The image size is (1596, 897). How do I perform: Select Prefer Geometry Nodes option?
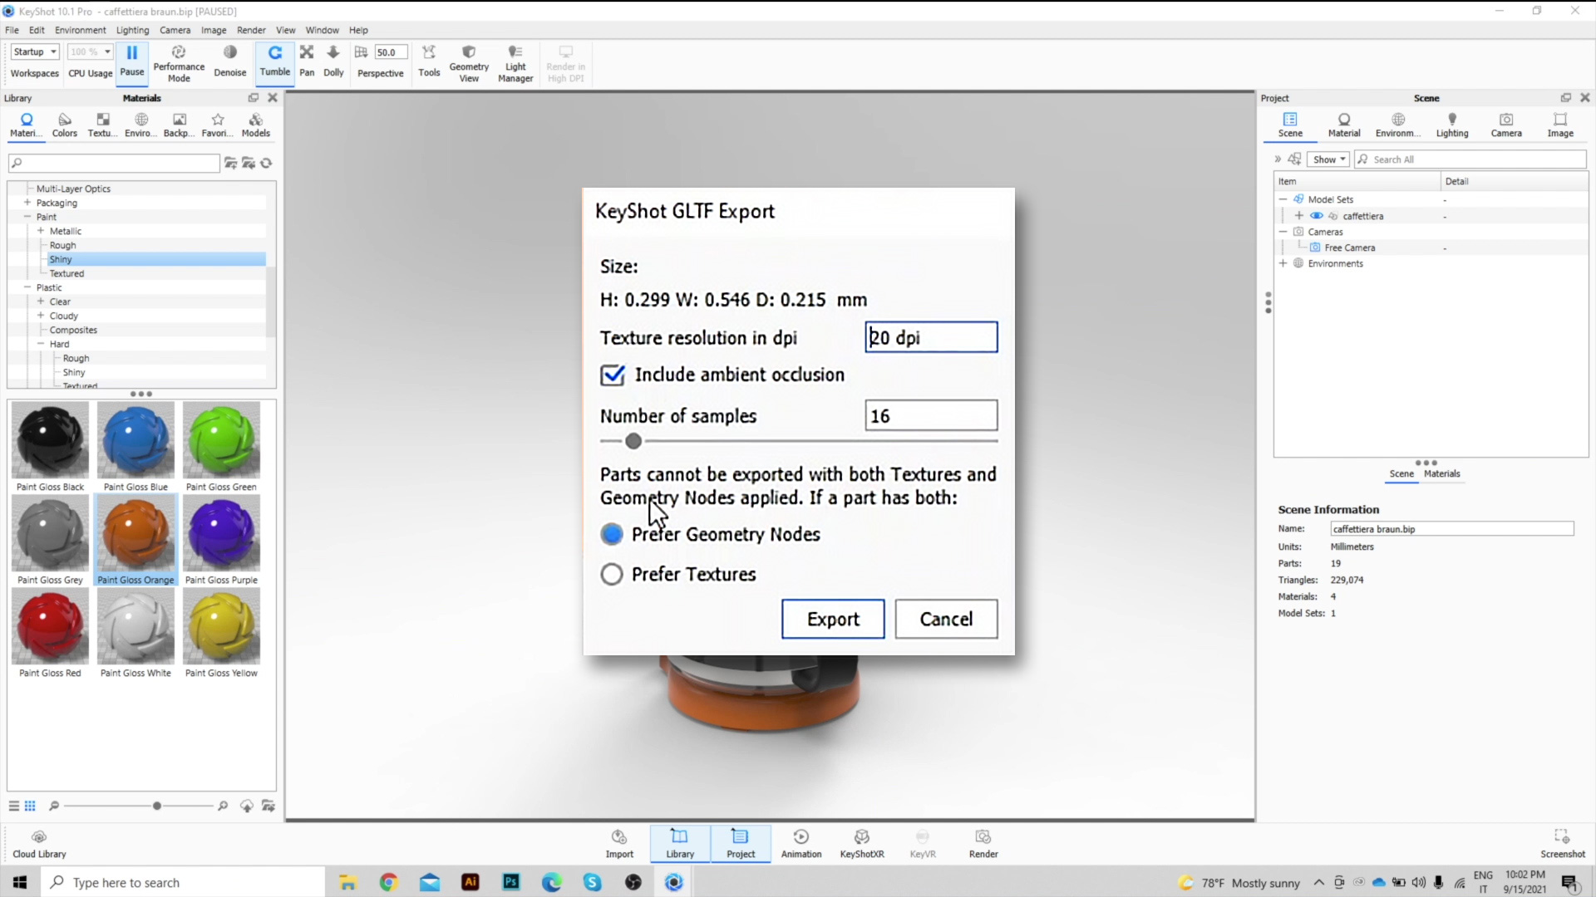point(612,534)
